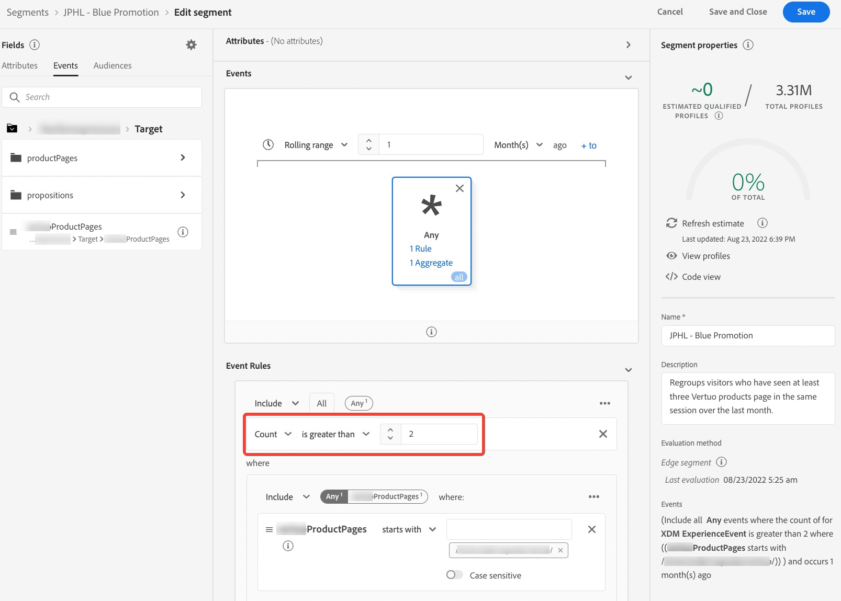
Task: Click the clock icon beside Rolling range
Action: click(268, 144)
